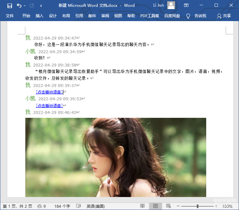Click the Li Jun account avatar
Viewport: 239px width, 210px height.
171,5
